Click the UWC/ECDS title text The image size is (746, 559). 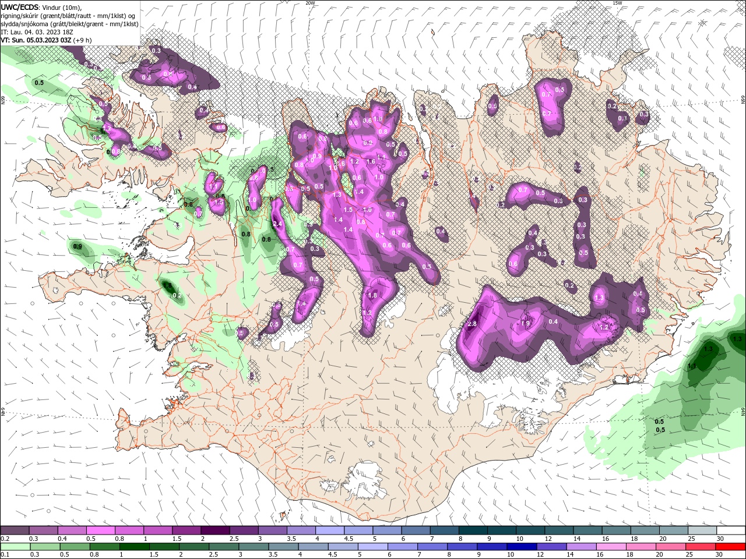pos(20,7)
